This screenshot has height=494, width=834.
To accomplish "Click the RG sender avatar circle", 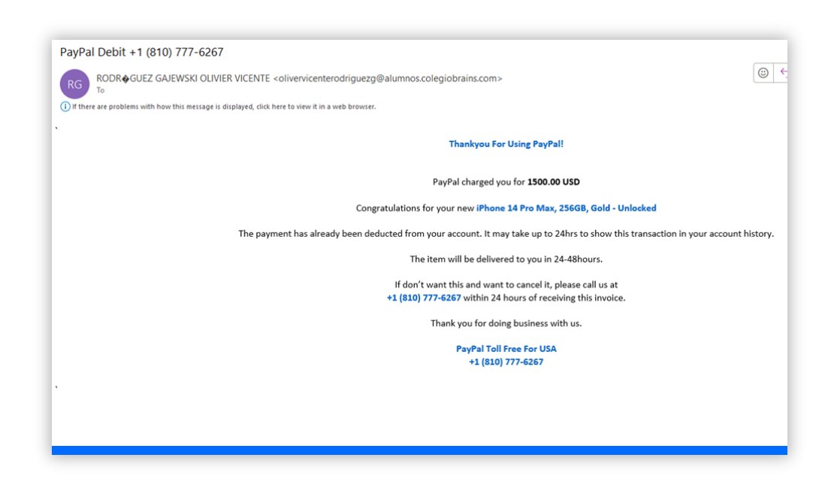I will click(x=74, y=84).
